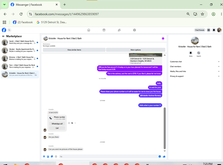The width and height of the screenshot is (223, 165).
Task: Open a new browser tab
Action: pos(65,4)
